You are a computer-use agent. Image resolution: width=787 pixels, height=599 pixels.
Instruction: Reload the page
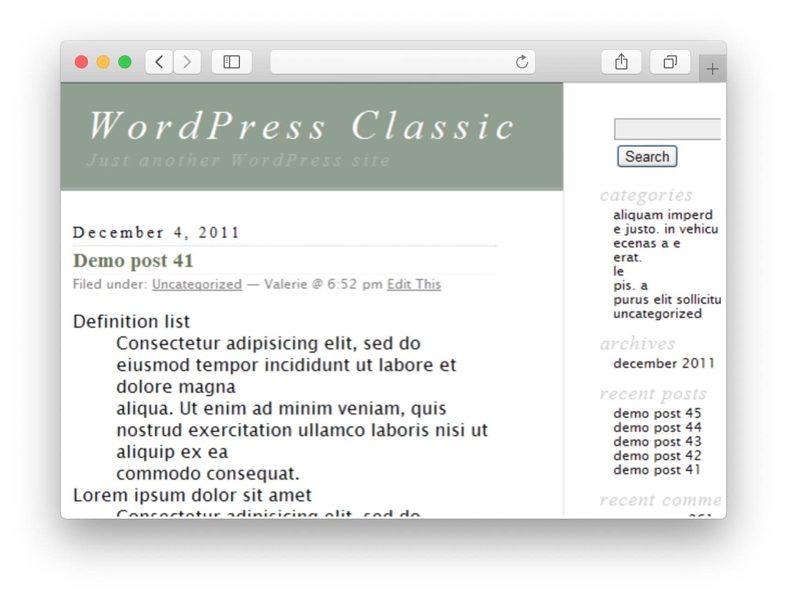[x=521, y=62]
